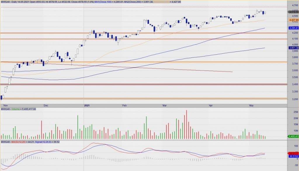Click the blue 3,951.38 price axis tag

[x=293, y=48]
